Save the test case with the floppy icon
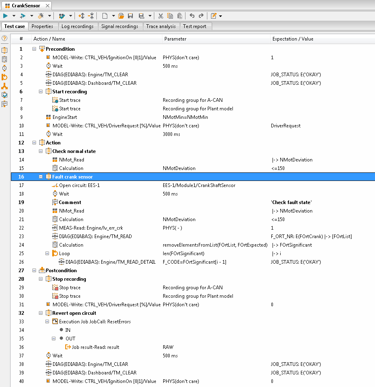Viewport: 375px width, 387px height. click(130, 16)
